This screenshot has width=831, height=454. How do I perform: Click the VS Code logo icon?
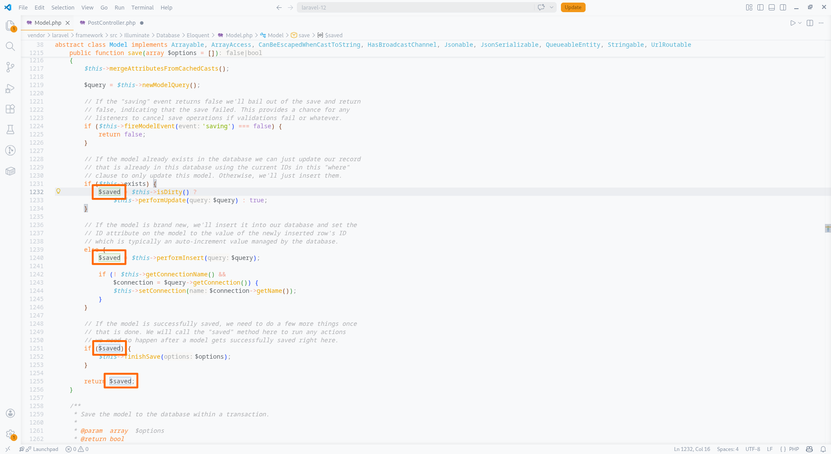click(8, 7)
